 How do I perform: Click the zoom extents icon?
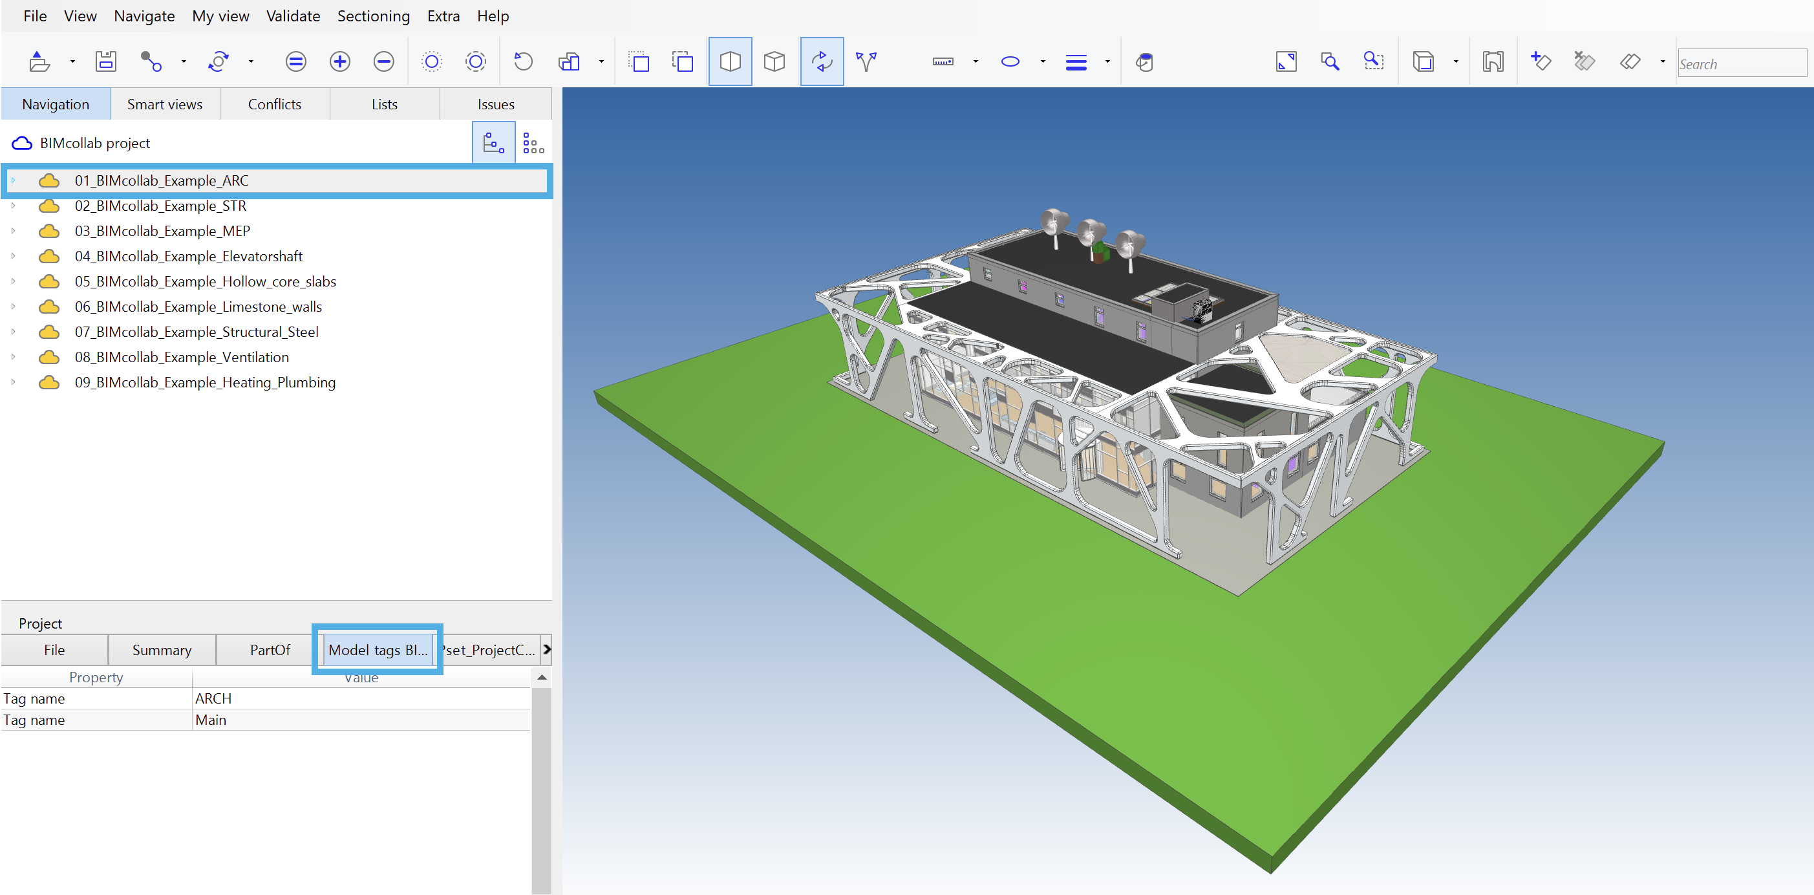point(1286,62)
